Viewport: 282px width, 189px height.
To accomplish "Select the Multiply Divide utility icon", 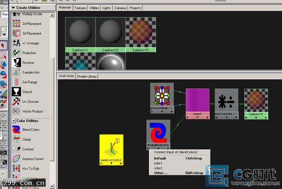I will [x=16, y=14].
